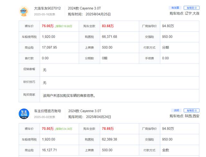This screenshot has width=206, height=157.
Task: Click the 有发票 tag
Action: (x=175, y=8)
